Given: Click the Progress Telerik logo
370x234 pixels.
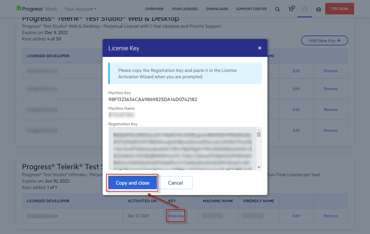Looking at the screenshot, I should click(x=37, y=9).
